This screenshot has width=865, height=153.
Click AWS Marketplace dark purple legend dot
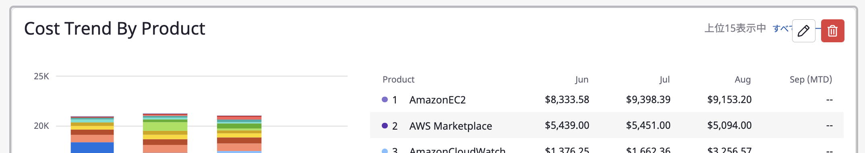[385, 126]
